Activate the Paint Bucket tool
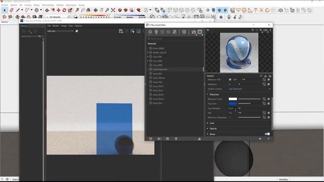The image size is (324, 182). pos(89,10)
